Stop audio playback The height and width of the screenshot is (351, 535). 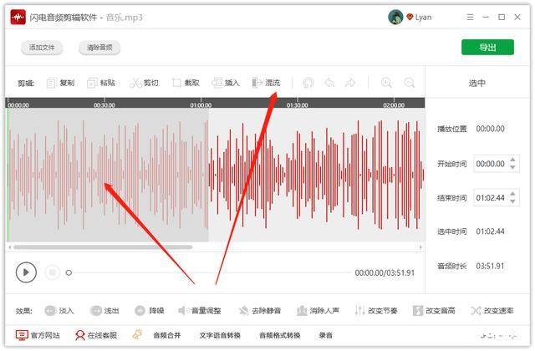[52, 272]
